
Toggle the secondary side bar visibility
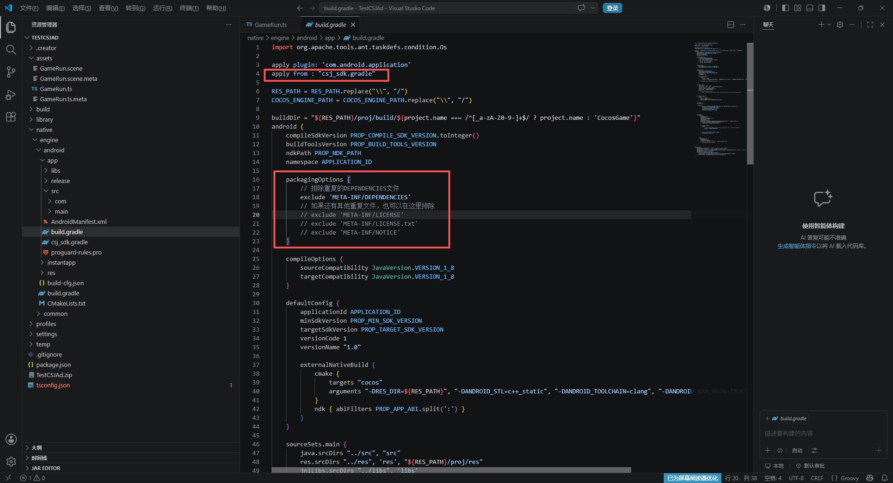click(822, 8)
